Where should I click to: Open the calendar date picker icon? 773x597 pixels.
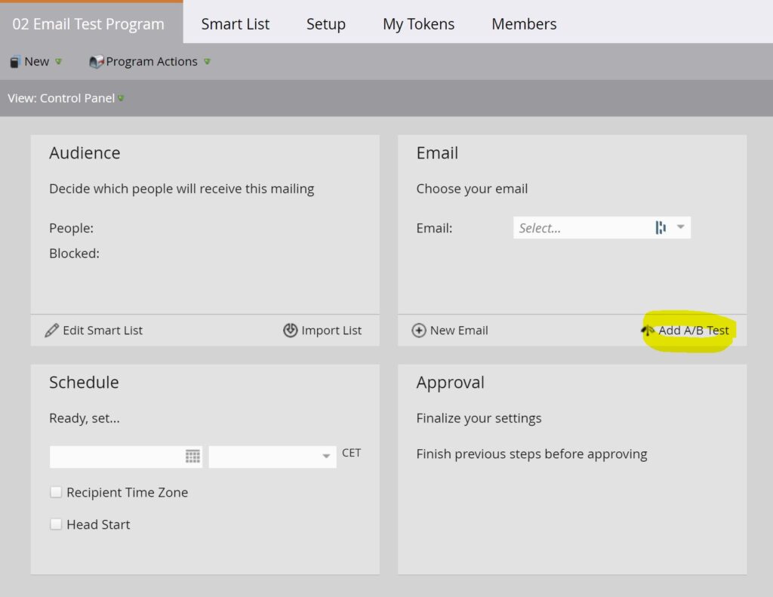(192, 456)
